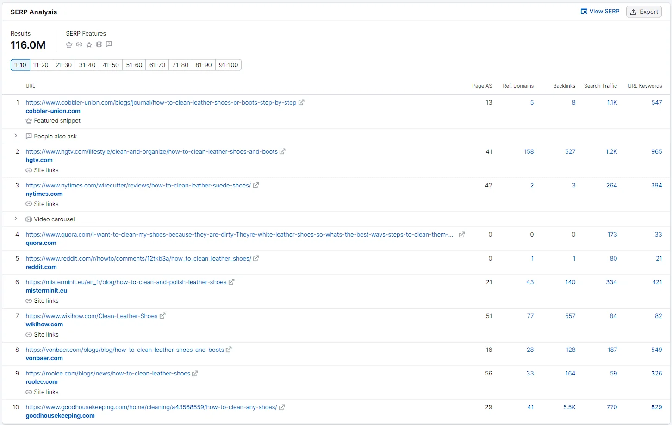Click Site links icon under roolee.com

(29, 392)
